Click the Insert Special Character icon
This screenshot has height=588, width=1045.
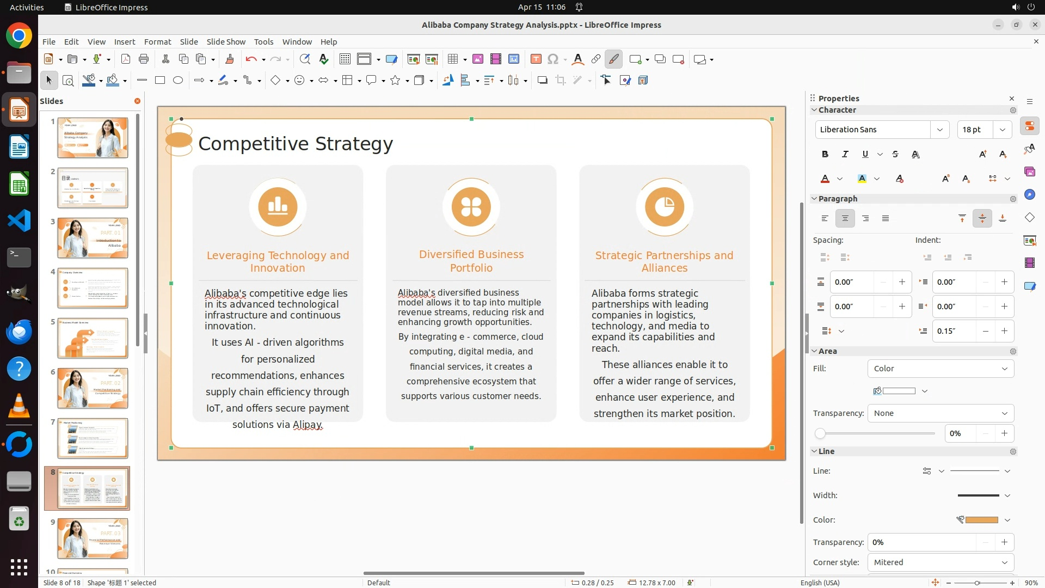click(553, 59)
